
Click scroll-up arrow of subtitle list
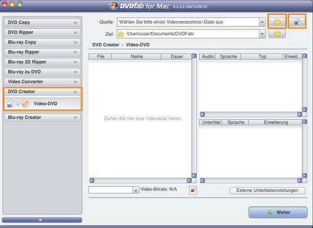pyautogui.click(x=305, y=121)
